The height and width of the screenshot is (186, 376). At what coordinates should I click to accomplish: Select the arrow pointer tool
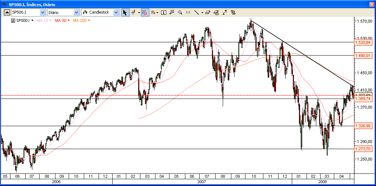pos(125,13)
